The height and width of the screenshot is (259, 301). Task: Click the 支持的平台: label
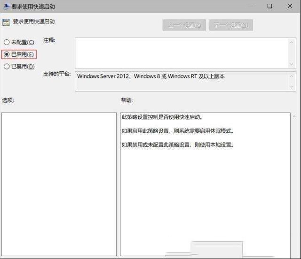(x=57, y=74)
